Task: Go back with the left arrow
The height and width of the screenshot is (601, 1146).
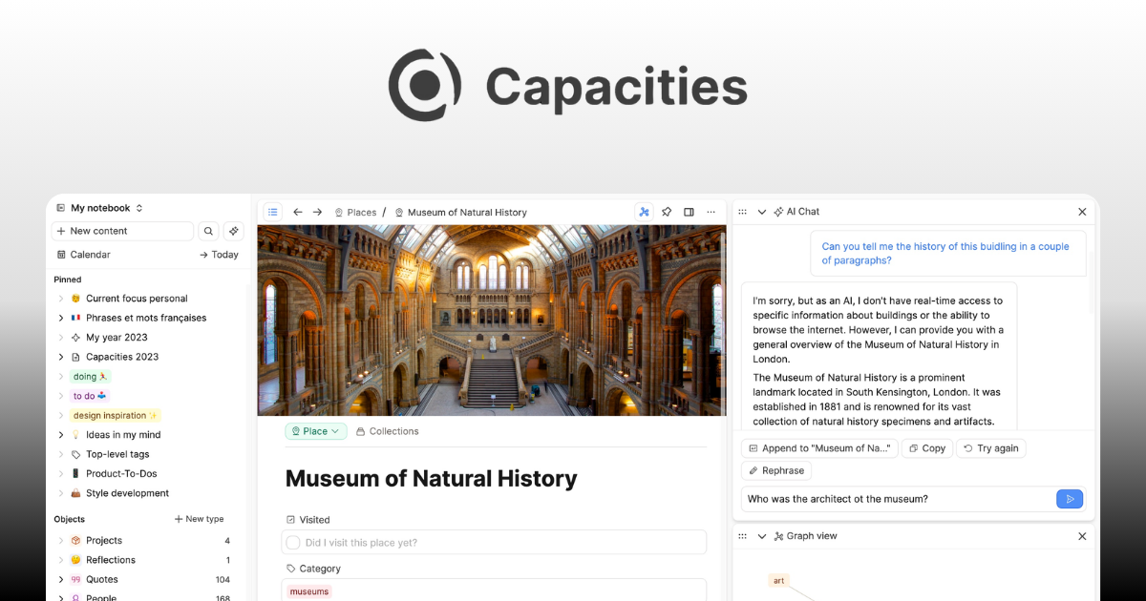Action: point(298,212)
